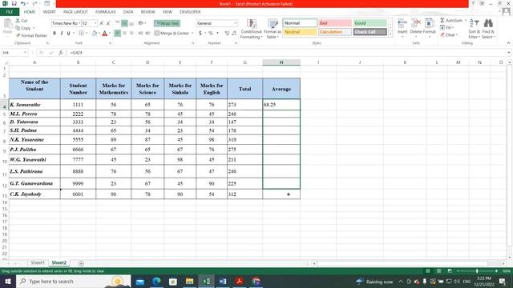
Task: Click the Merge & Center button
Action: pos(172,33)
